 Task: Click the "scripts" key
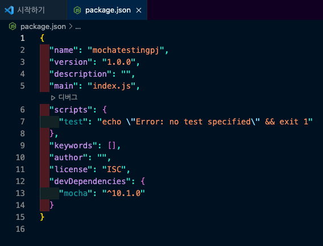coord(71,110)
